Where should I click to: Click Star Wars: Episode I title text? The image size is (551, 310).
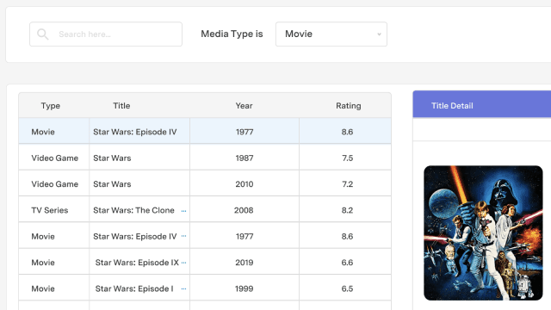pos(134,288)
